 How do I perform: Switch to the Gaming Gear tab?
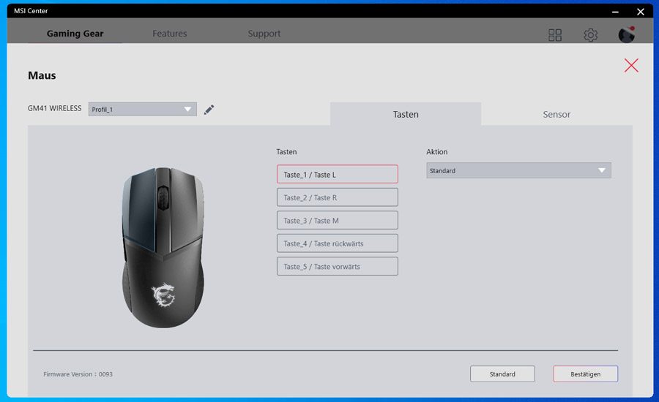tap(75, 34)
